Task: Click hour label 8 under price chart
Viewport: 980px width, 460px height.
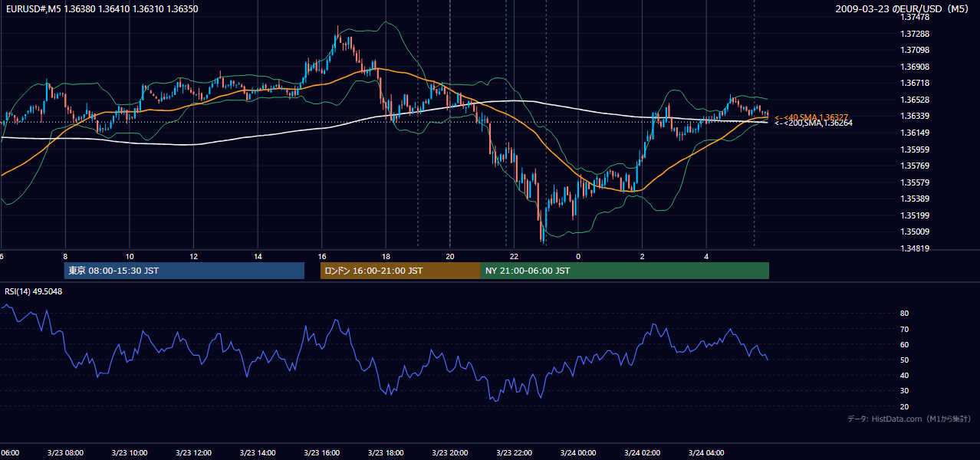Action: pyautogui.click(x=65, y=257)
